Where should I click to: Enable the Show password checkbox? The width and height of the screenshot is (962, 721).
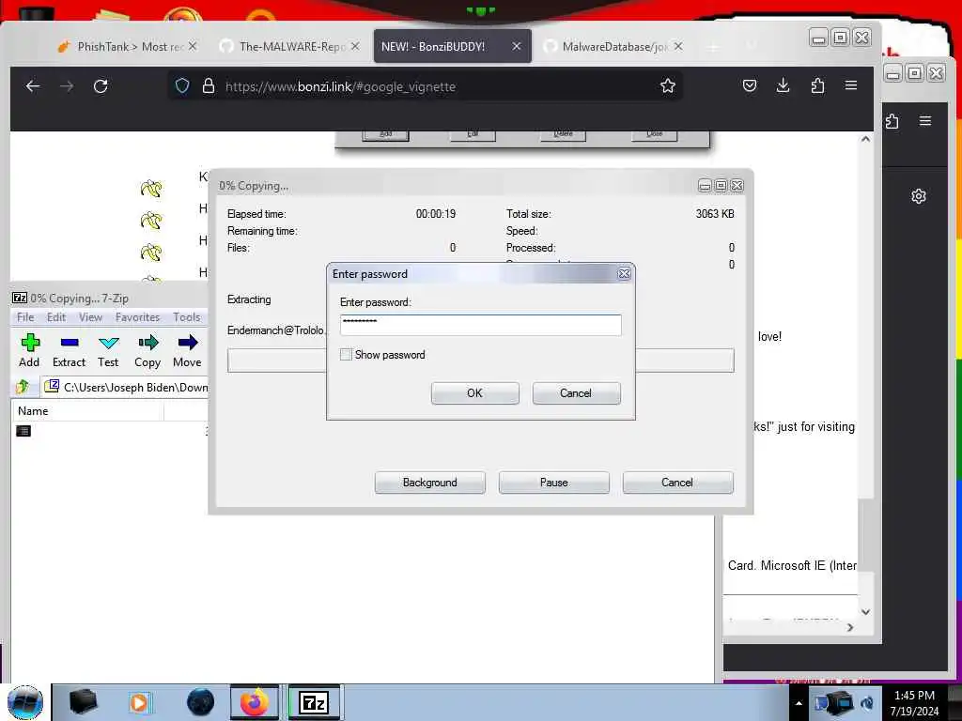click(346, 354)
